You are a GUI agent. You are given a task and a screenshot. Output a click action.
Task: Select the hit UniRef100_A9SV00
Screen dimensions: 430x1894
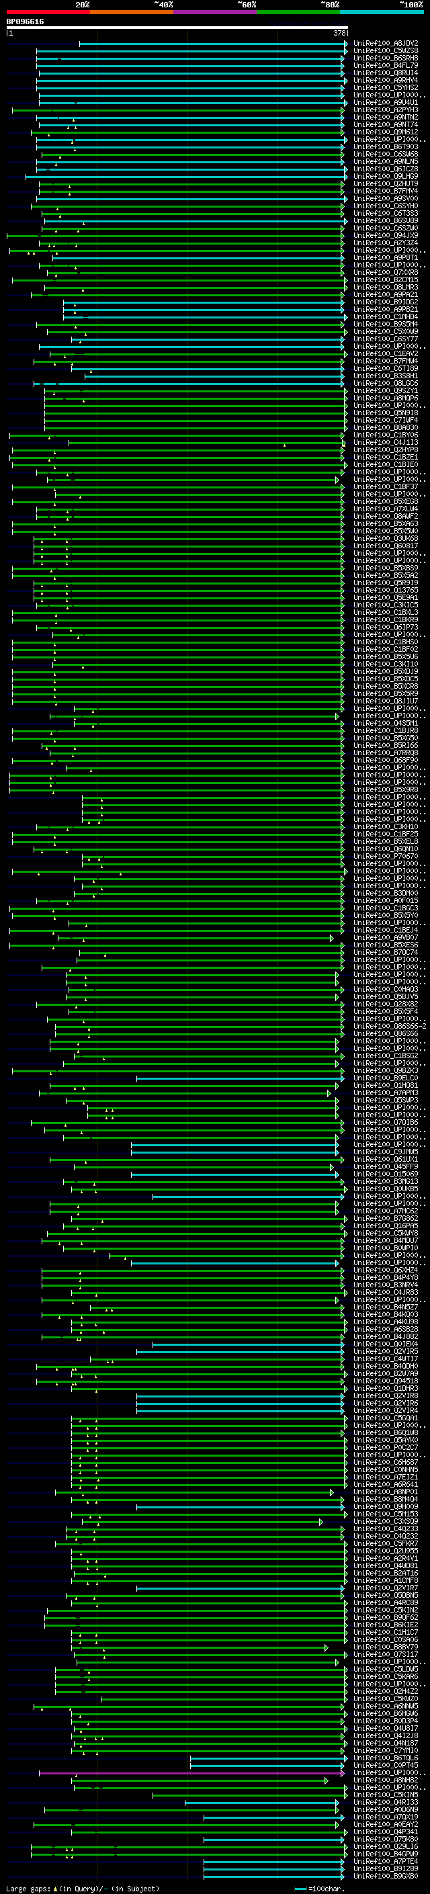386,198
